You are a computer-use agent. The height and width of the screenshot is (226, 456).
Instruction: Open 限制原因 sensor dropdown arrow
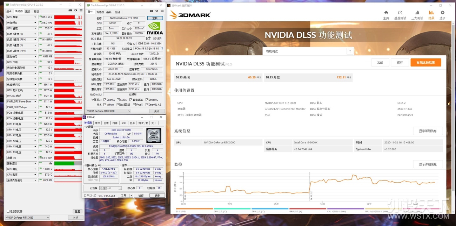35,163
